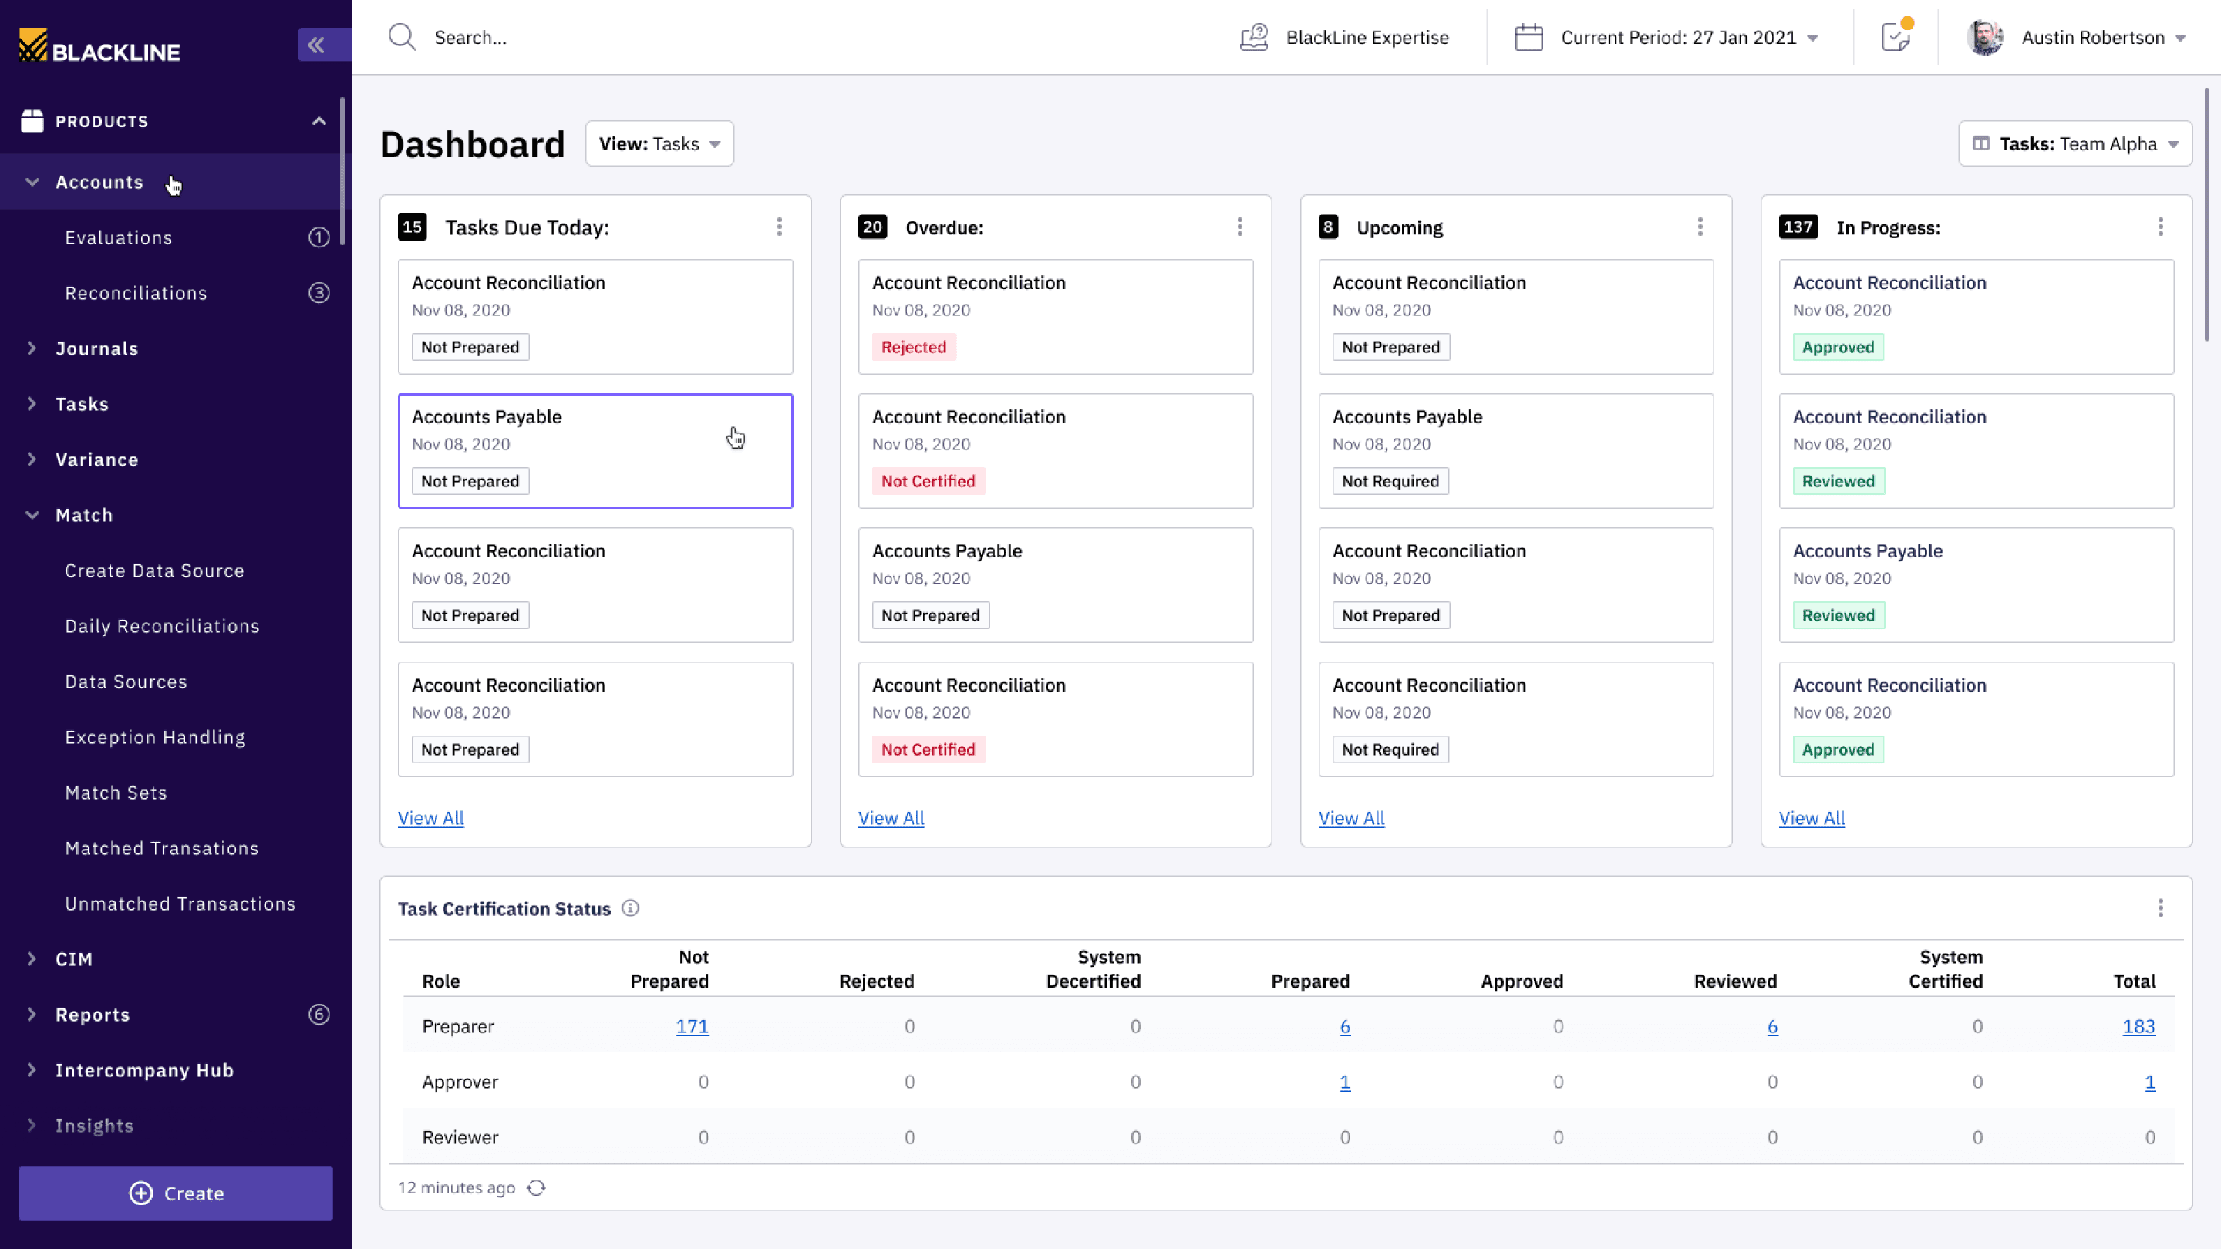Click the Create button
Image resolution: width=2221 pixels, height=1249 pixels.
tap(176, 1193)
